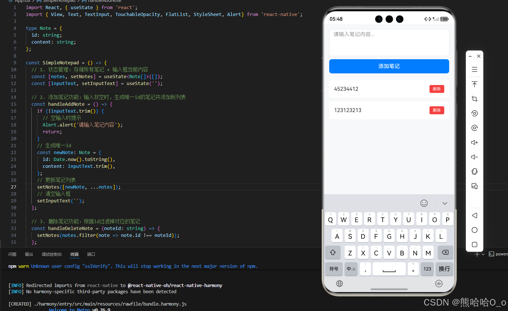Image resolution: width=508 pixels, height=311 pixels.
Task: Tap the period key on keyboard
Action: pos(413,269)
